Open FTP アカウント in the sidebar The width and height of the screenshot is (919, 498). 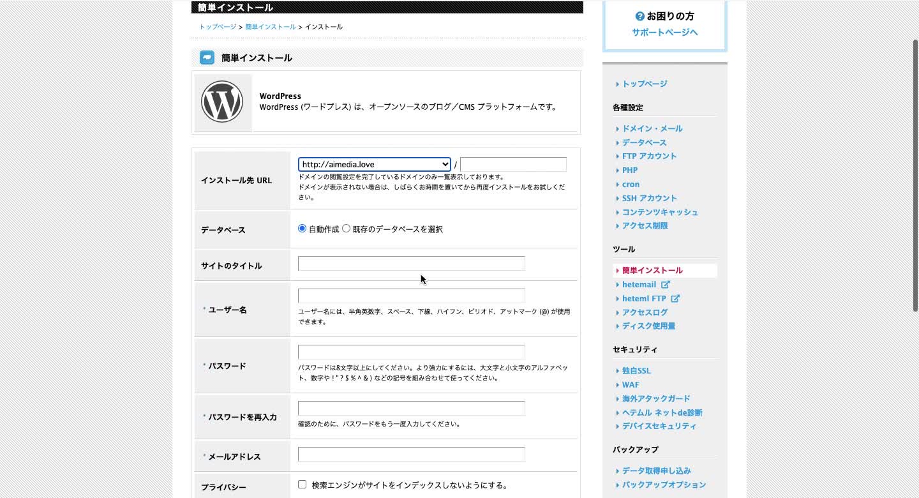point(650,156)
